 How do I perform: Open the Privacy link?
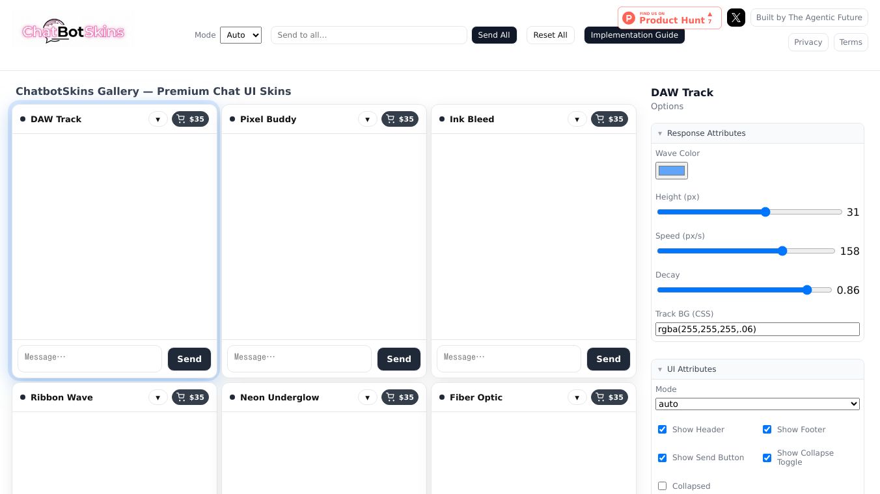808,42
